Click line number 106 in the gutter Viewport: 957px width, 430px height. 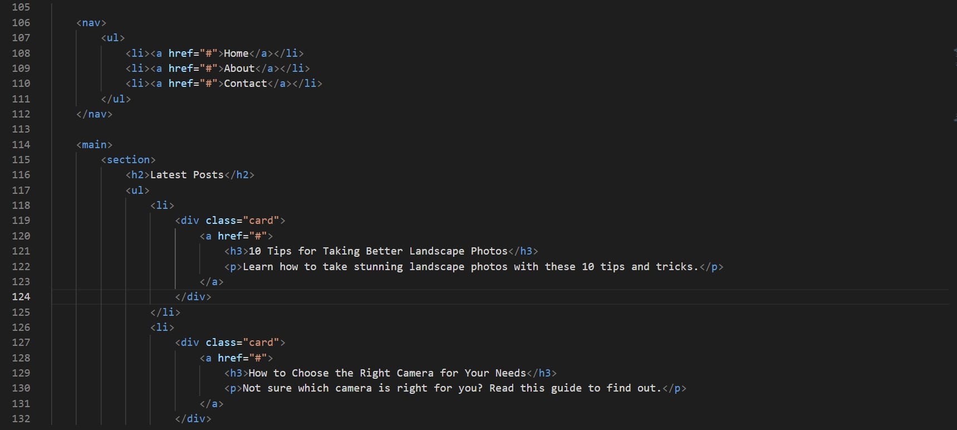[21, 23]
